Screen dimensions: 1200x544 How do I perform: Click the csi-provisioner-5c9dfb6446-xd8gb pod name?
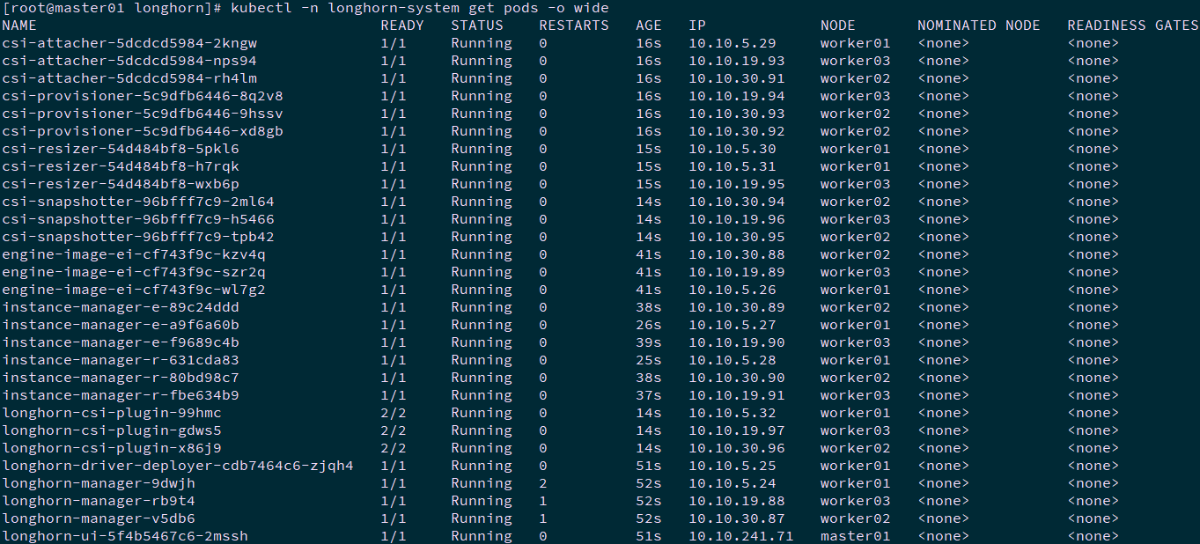click(143, 131)
